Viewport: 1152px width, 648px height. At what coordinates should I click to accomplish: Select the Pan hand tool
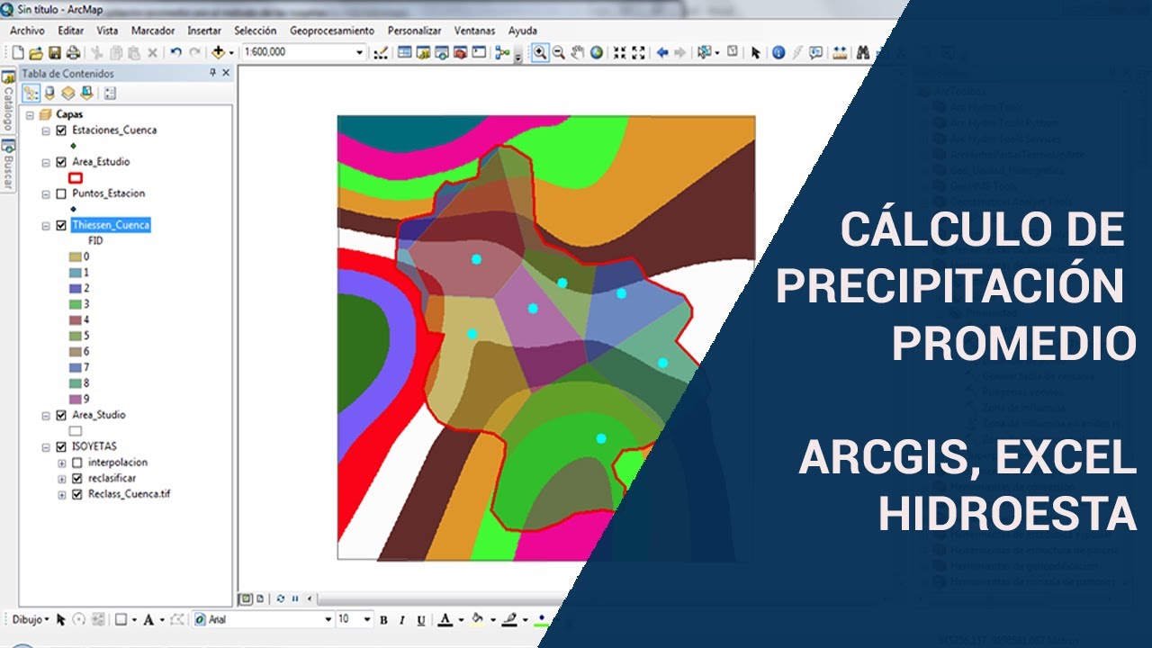coord(578,53)
